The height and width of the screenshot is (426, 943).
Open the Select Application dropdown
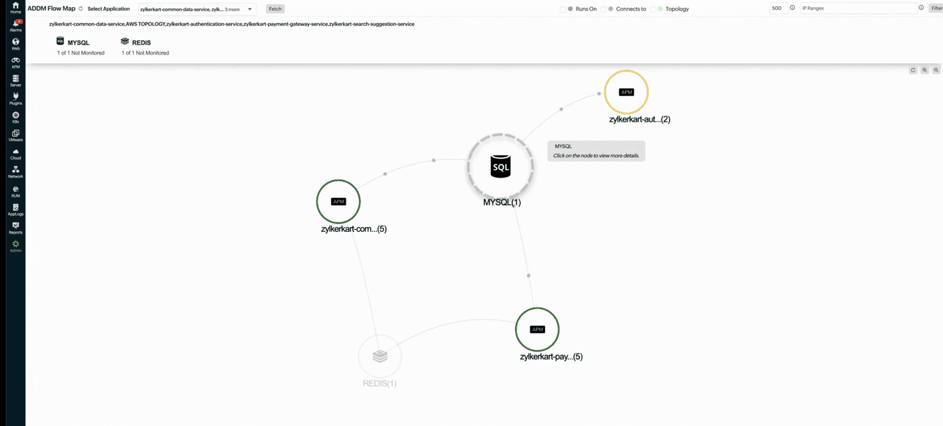coord(197,9)
